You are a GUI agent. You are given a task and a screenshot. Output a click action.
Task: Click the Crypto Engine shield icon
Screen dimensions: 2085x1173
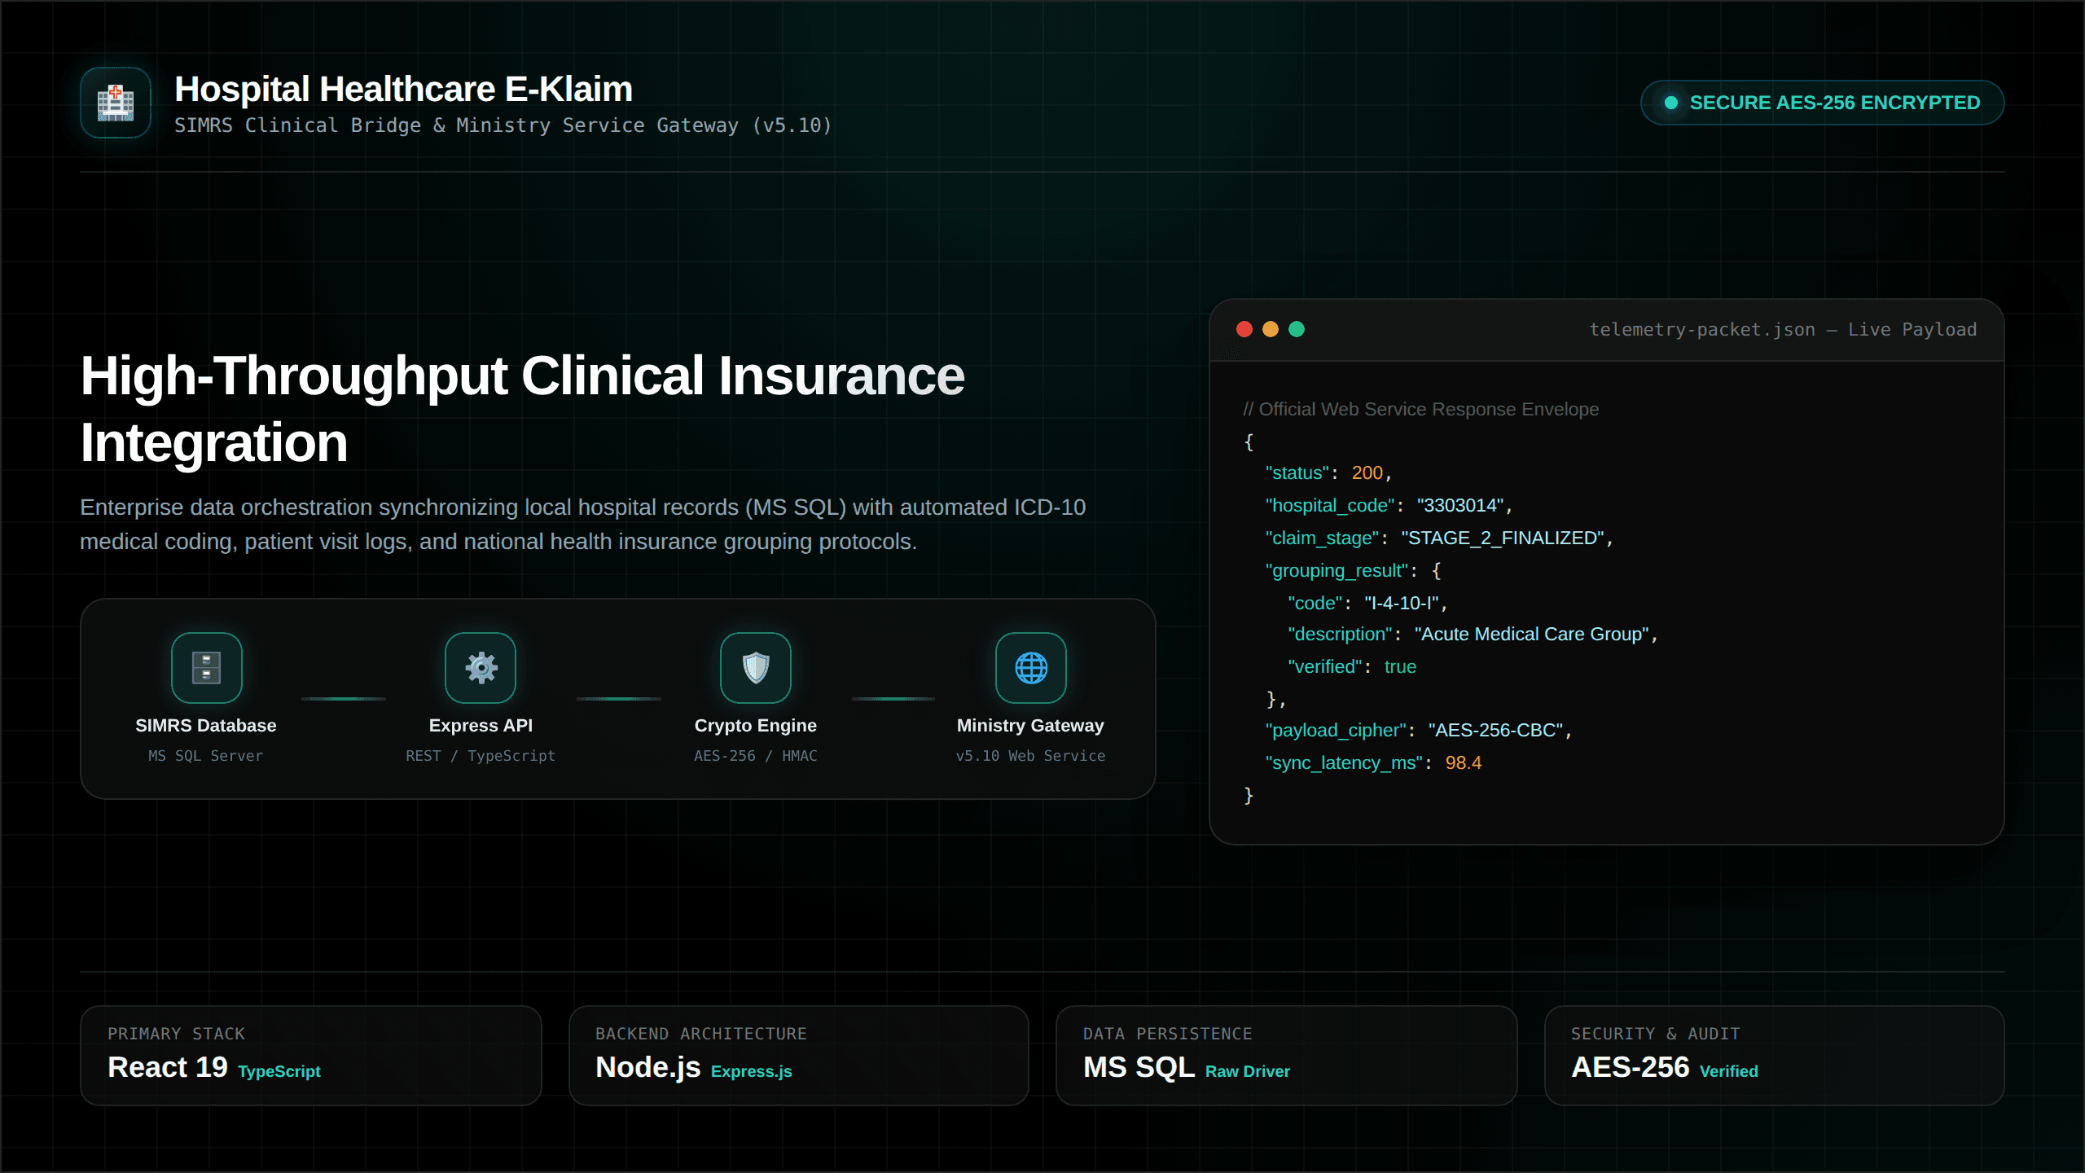click(x=756, y=667)
